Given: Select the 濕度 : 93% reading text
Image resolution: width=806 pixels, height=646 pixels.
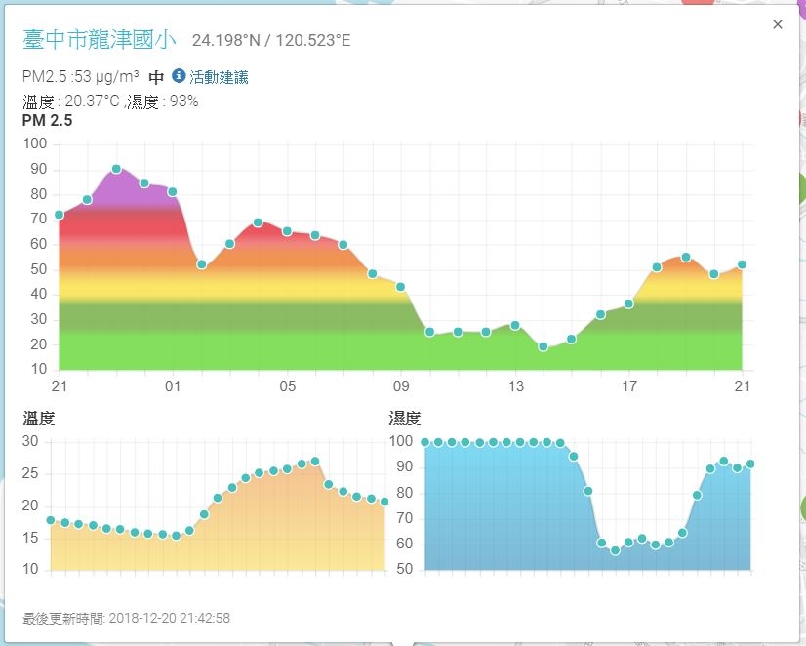Looking at the screenshot, I should pos(162,101).
